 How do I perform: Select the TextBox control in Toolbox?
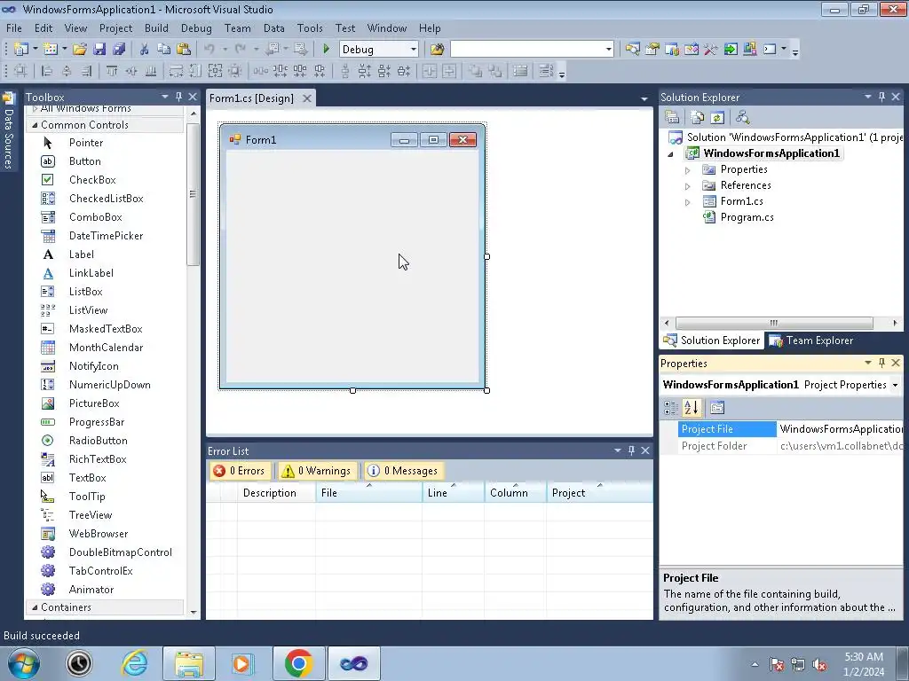point(87,478)
